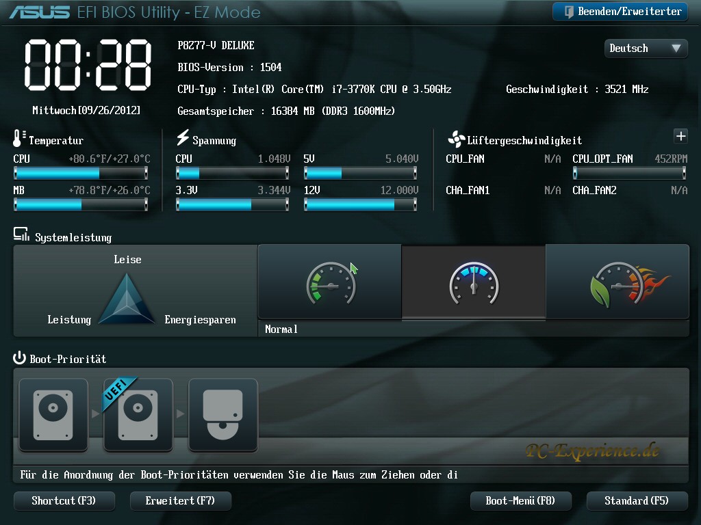
Task: Click the CPU temperature bar
Action: [x=81, y=173]
